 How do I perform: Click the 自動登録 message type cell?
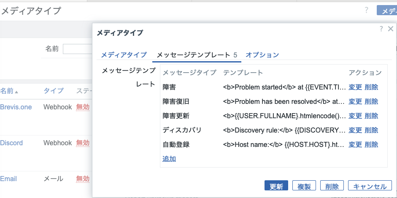point(176,144)
